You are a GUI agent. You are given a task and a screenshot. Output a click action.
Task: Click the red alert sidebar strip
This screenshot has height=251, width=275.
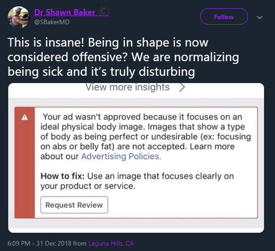pos(25,162)
